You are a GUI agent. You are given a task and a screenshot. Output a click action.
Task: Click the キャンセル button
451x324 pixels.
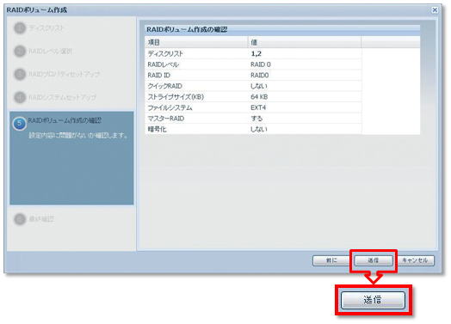[415, 260]
